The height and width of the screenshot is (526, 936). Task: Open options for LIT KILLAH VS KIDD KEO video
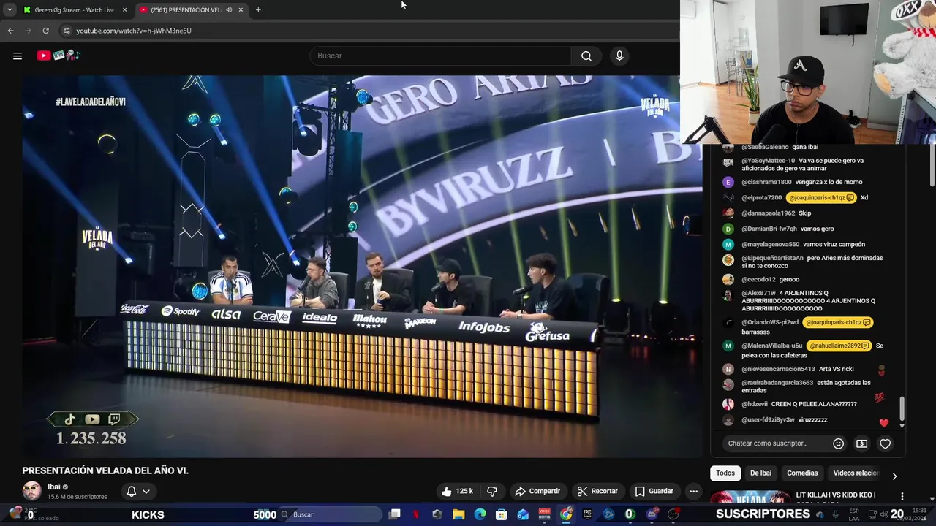[x=902, y=497]
